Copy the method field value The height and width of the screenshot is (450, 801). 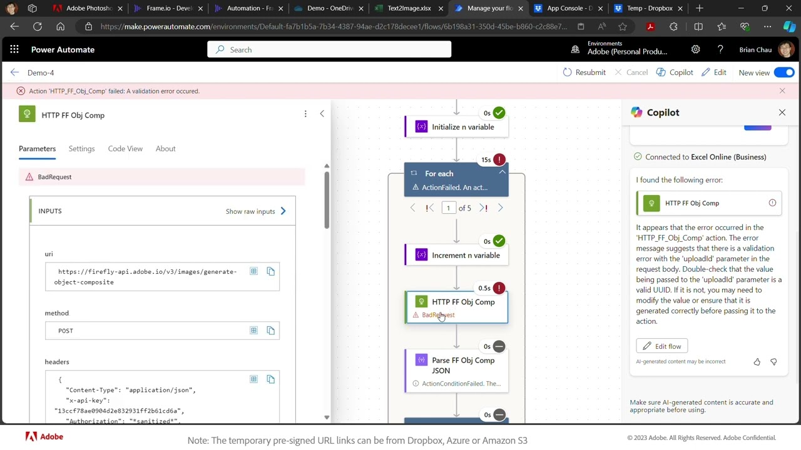[270, 330]
